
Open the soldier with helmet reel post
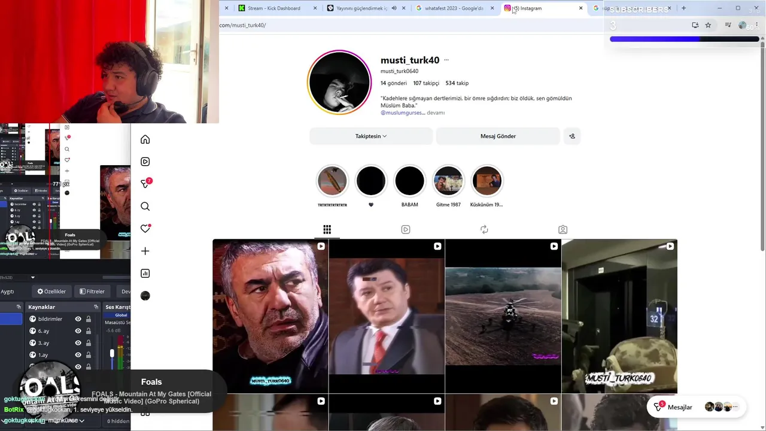point(619,316)
